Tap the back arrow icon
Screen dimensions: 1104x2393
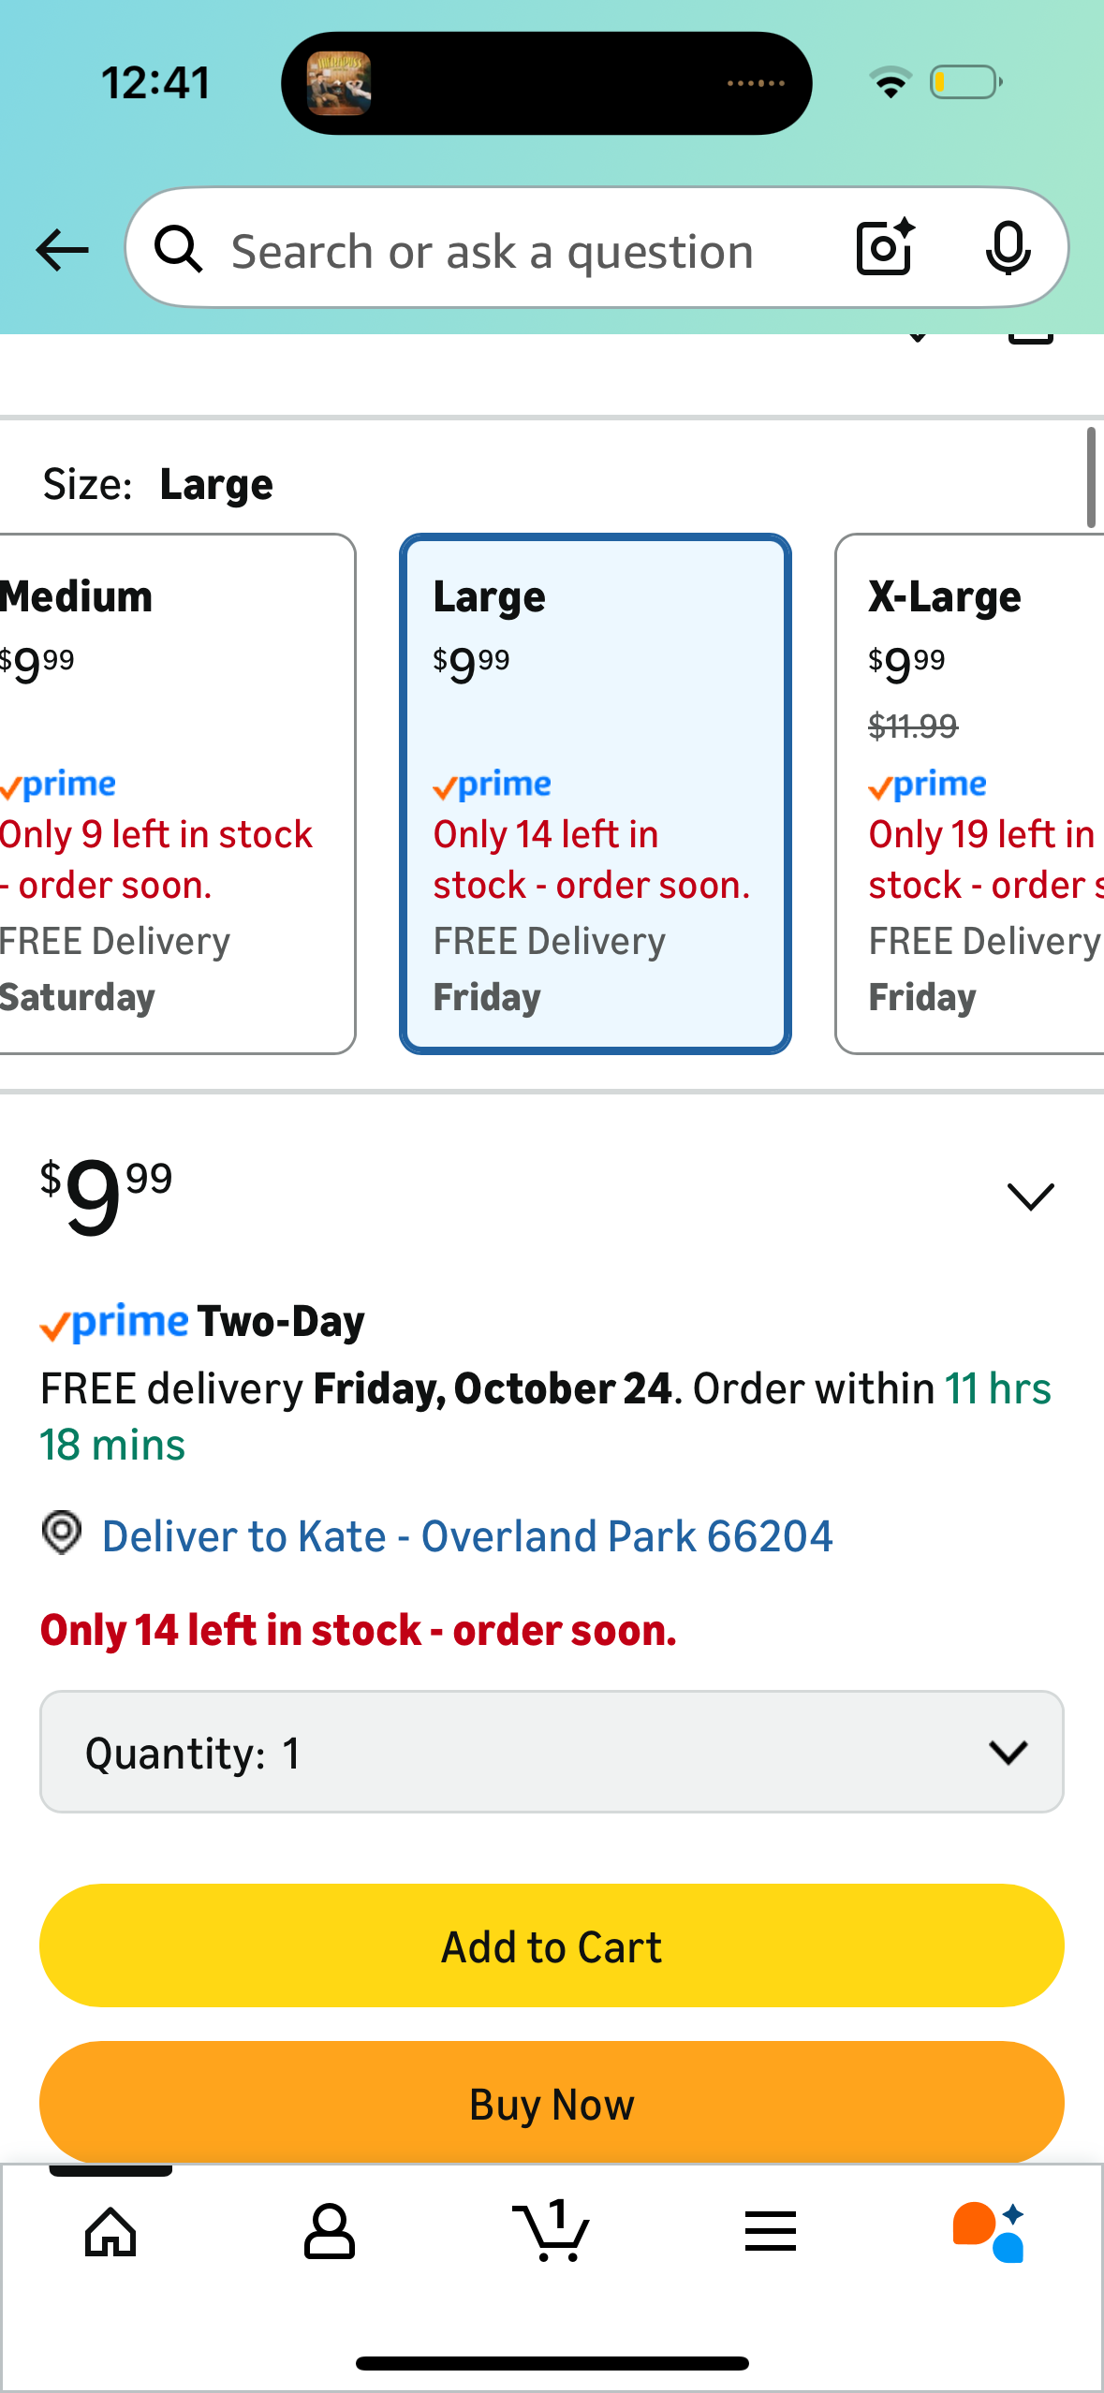click(x=62, y=250)
